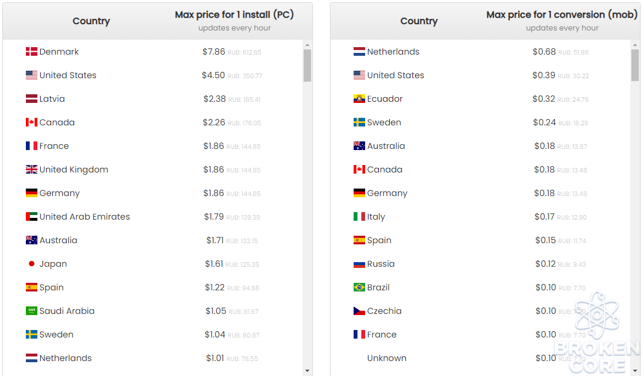This screenshot has height=376, width=644.
Task: Click the United States $4.50 price
Action: pyautogui.click(x=213, y=75)
